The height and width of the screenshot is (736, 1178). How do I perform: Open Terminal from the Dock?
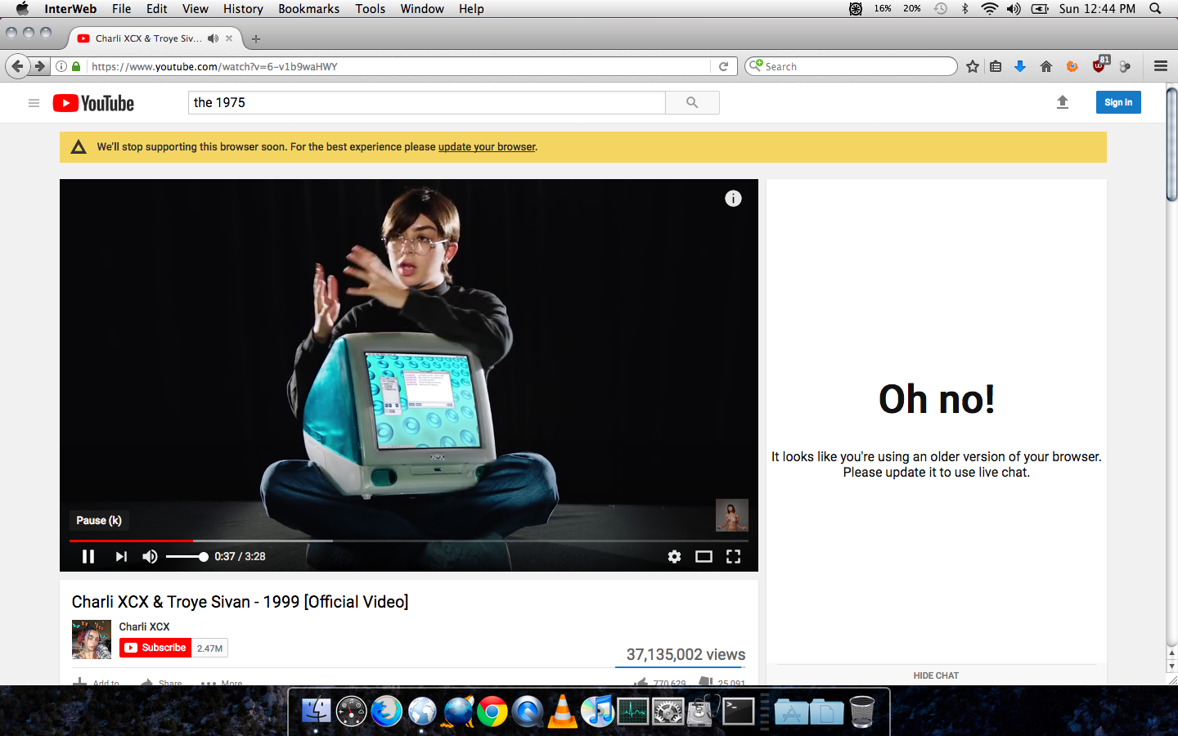click(x=738, y=711)
